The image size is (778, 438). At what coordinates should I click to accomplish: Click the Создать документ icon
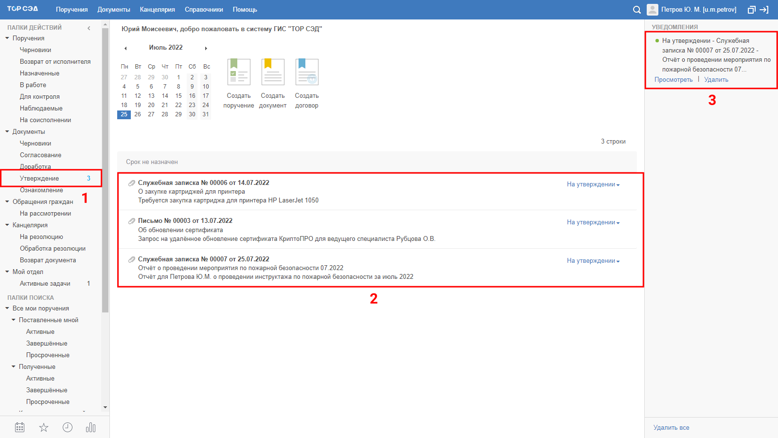point(273,72)
